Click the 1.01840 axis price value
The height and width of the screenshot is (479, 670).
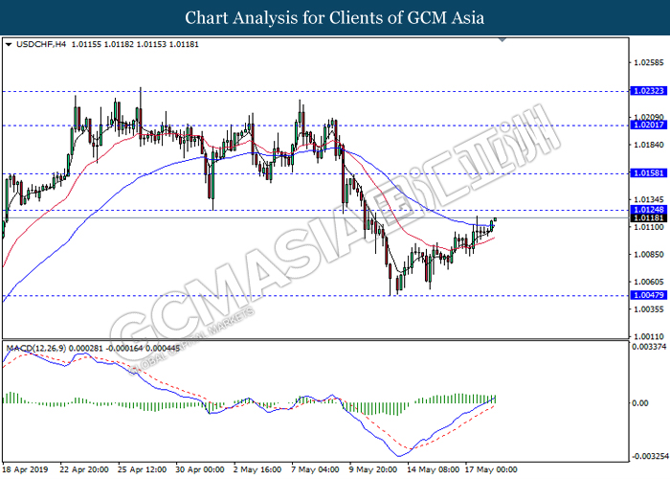point(649,145)
